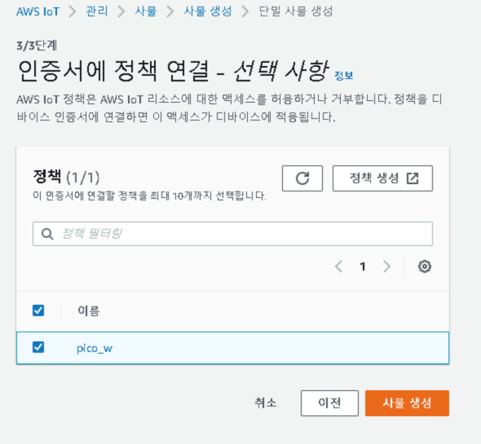This screenshot has width=481, height=444.
Task: Focus the 정책 필터링 search field
Action: [x=233, y=234]
